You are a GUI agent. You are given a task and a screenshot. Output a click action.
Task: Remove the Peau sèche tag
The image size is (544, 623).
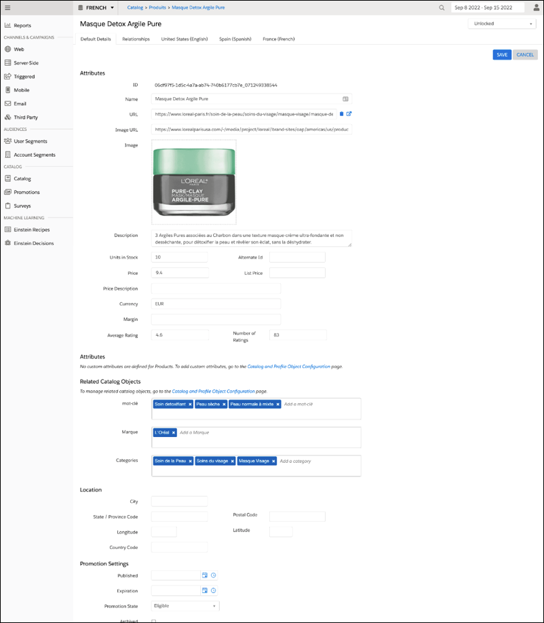pyautogui.click(x=224, y=404)
